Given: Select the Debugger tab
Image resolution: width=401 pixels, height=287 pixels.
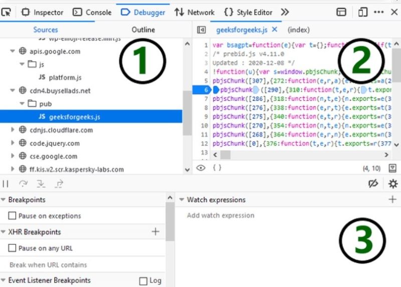Looking at the screenshot, I should click(x=143, y=12).
